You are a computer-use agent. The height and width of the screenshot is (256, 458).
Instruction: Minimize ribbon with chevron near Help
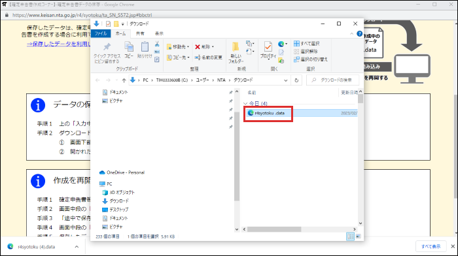click(x=352, y=34)
